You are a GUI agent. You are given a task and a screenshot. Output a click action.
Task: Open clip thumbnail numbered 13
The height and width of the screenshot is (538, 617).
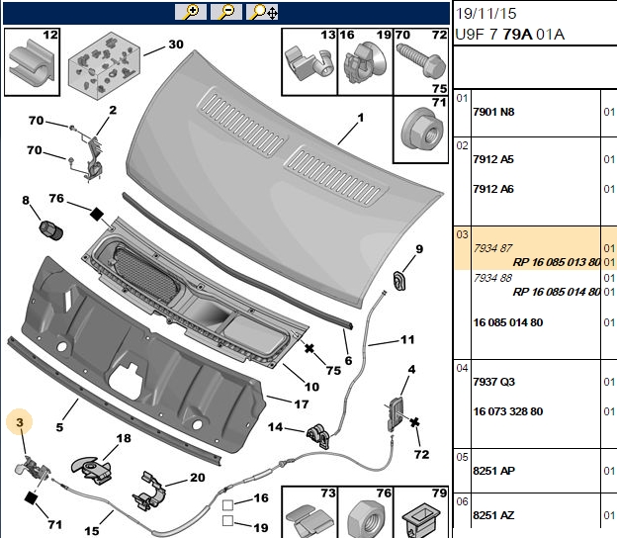click(x=309, y=61)
